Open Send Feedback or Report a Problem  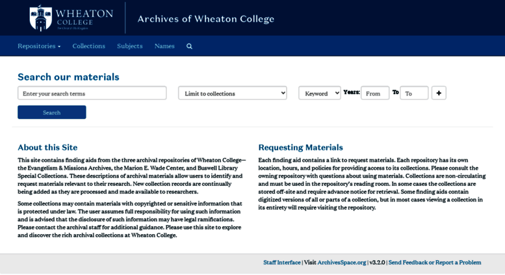[x=435, y=263]
